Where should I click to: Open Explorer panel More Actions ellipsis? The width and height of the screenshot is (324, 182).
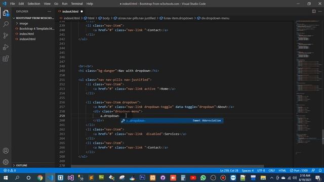click(x=49, y=11)
